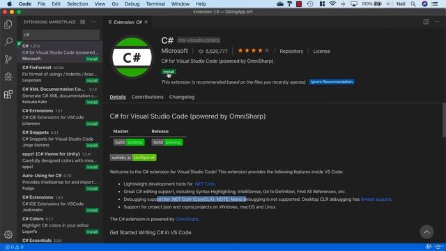
Task: Open the Extensions view icon
Action: (8, 94)
